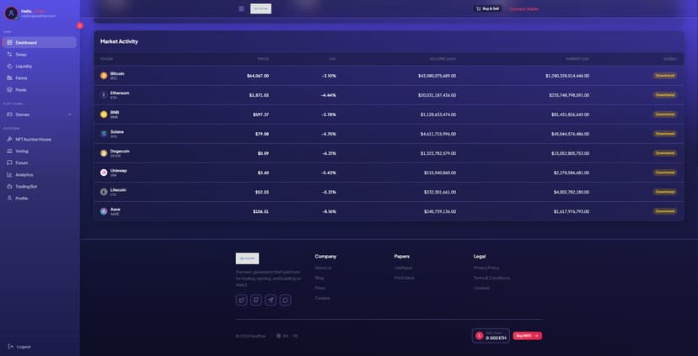Click the second social icon in footer
This screenshot has height=356, width=698.
(256, 300)
